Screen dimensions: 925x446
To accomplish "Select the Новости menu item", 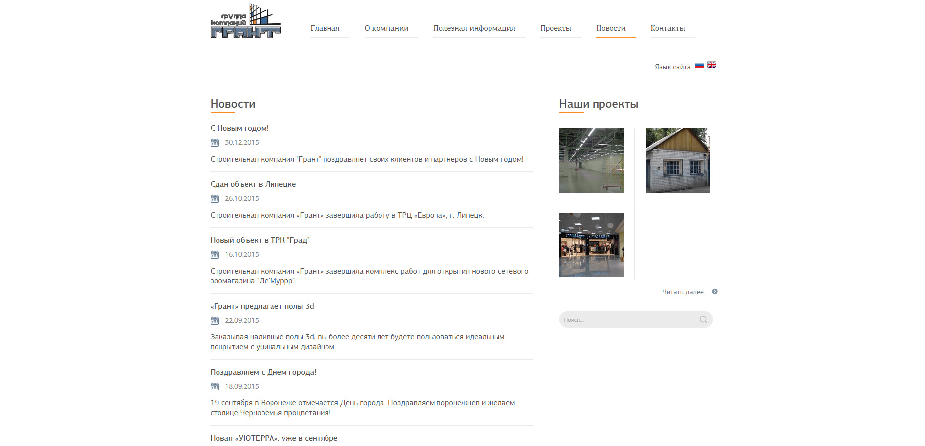I will click(611, 28).
